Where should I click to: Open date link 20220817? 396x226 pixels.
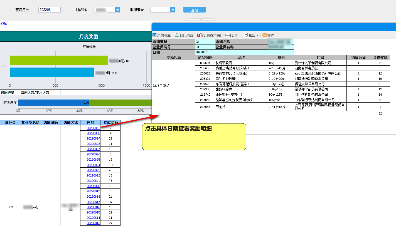(x=93, y=202)
